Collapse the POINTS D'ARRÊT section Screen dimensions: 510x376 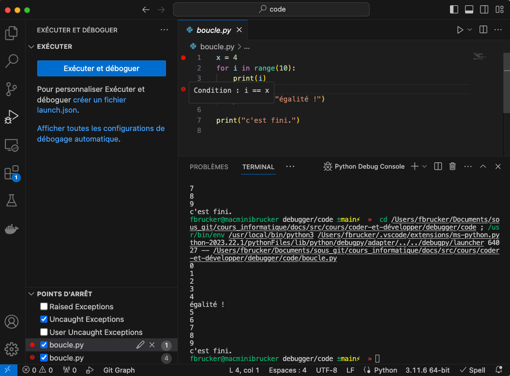coord(31,293)
